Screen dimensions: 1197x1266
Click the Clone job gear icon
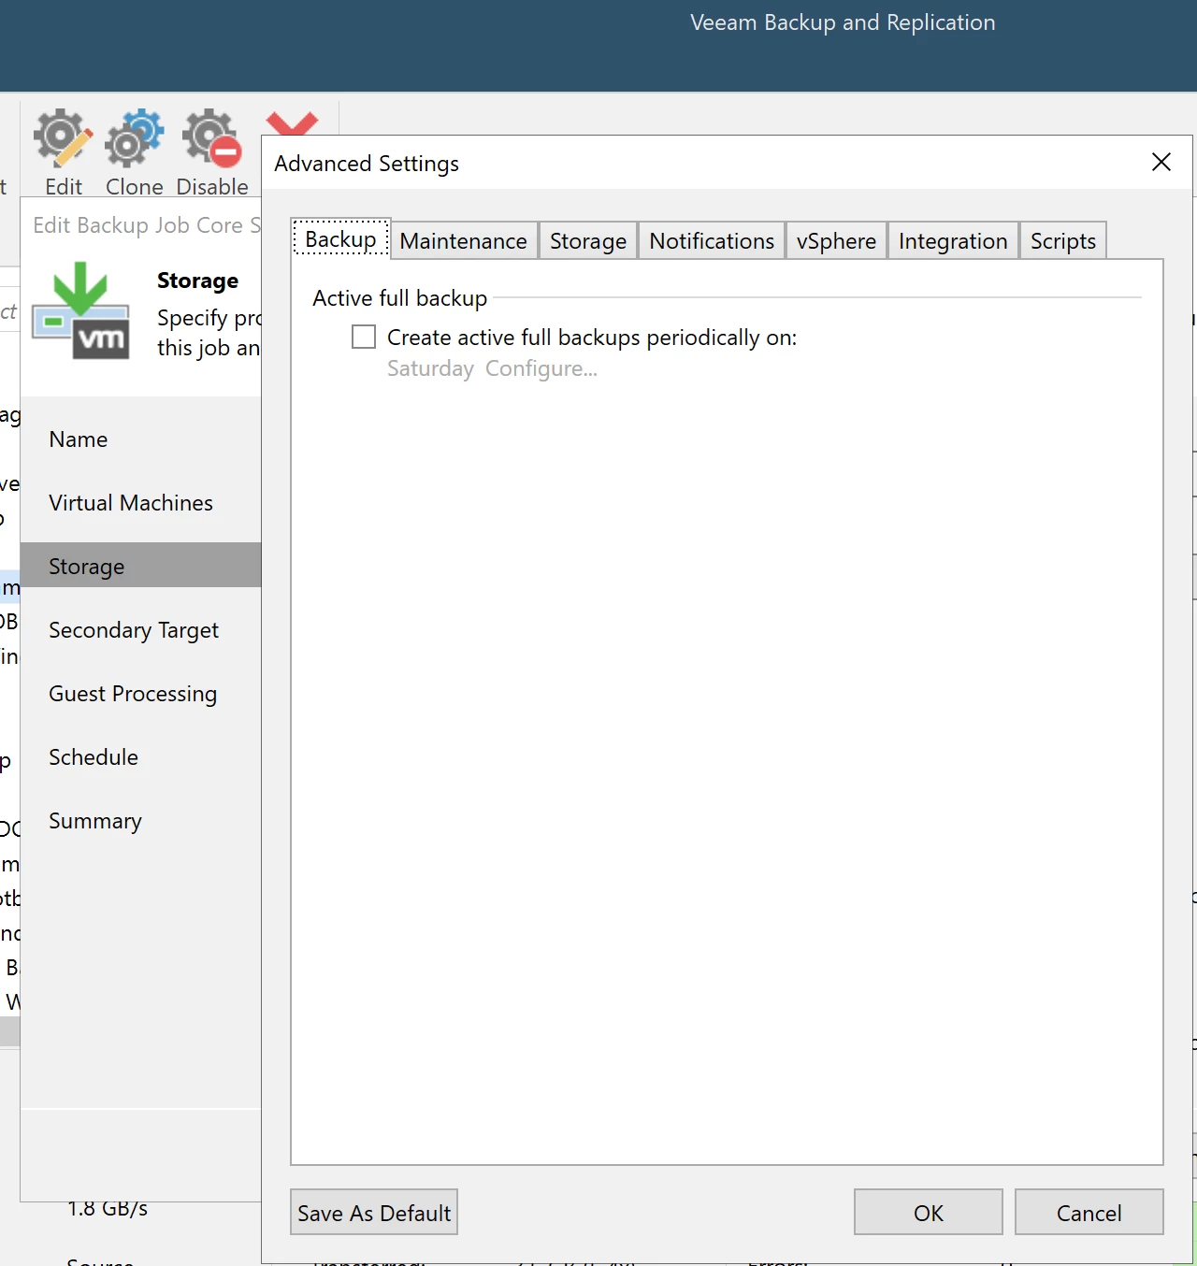point(134,138)
